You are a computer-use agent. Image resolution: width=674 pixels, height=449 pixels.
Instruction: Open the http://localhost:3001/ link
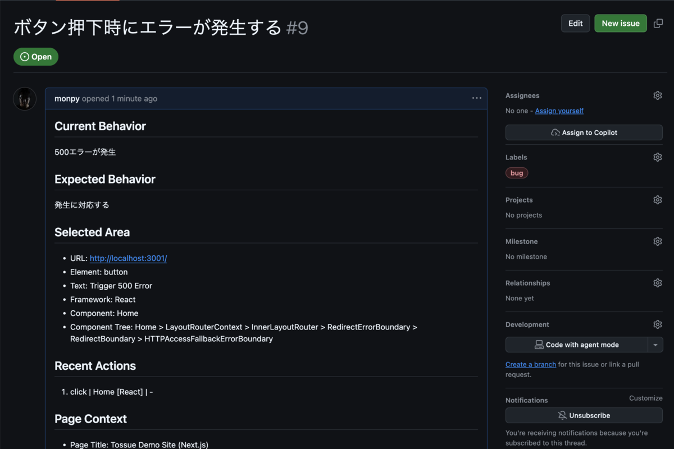coord(129,258)
